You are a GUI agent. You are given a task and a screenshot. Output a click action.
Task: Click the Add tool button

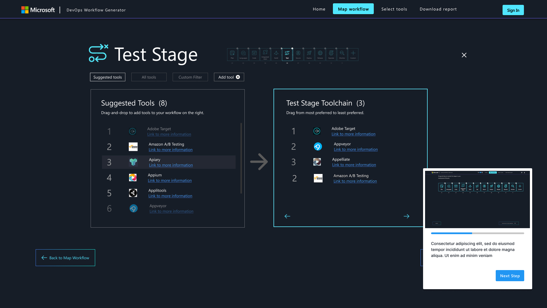click(229, 77)
